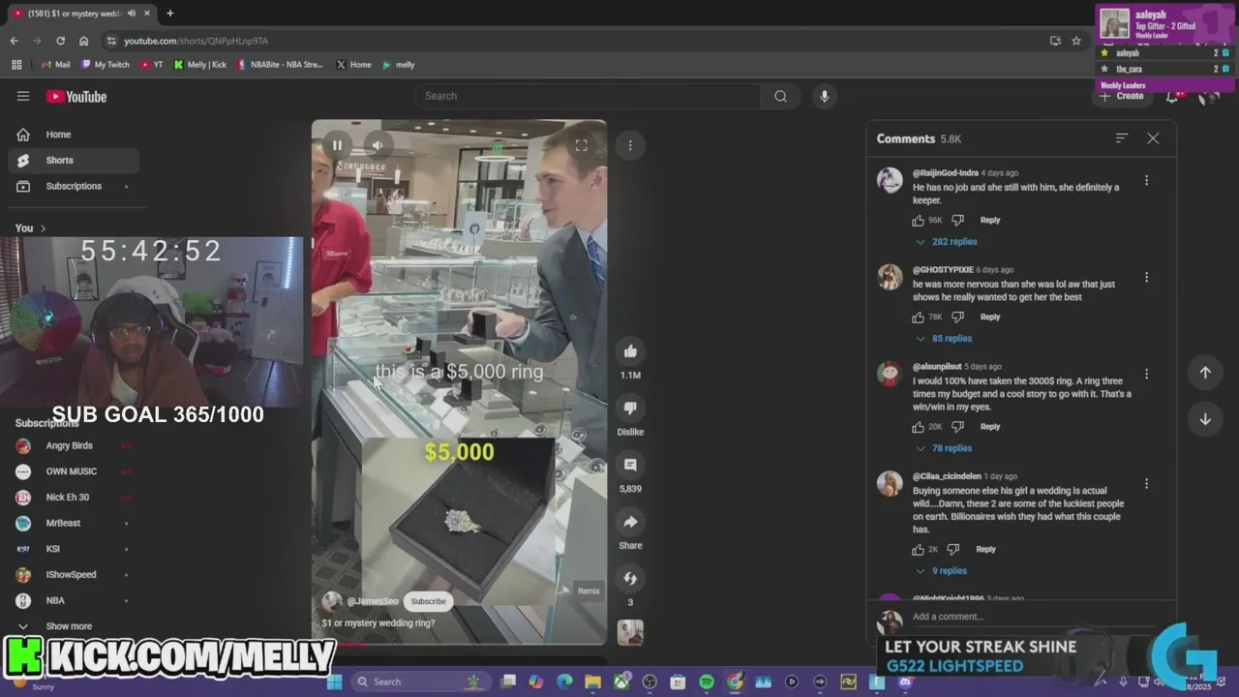The height and width of the screenshot is (697, 1239).
Task: Dislike GHOSTYPIXIE's comment
Action: 957,318
